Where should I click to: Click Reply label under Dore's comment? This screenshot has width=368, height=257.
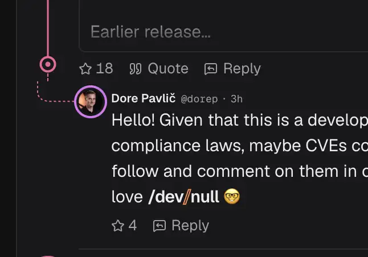click(x=190, y=226)
